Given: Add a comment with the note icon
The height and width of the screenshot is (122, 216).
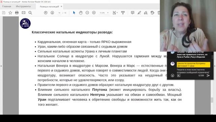Looking at the screenshot, I should tap(133, 13).
